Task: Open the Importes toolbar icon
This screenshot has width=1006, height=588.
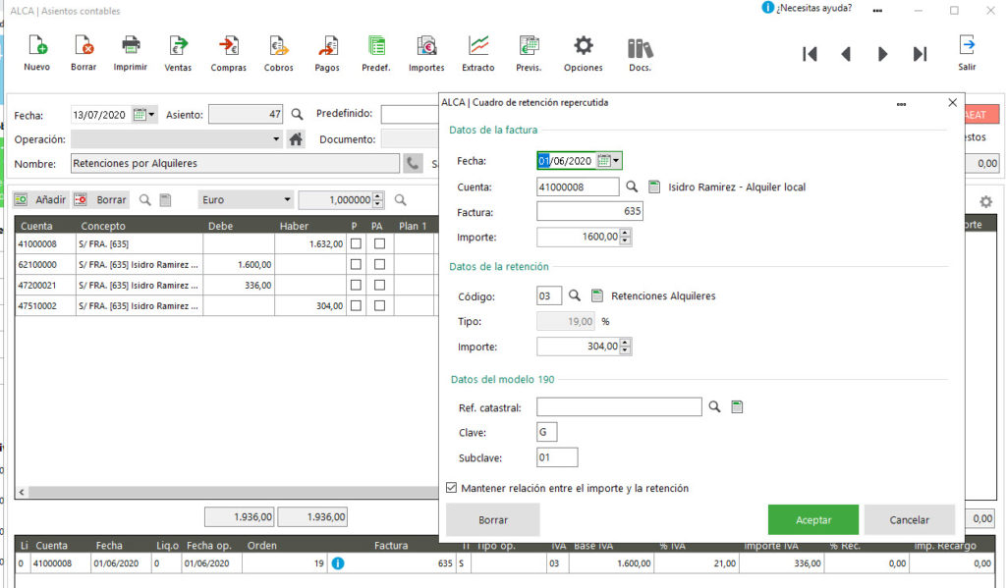Action: click(x=426, y=53)
